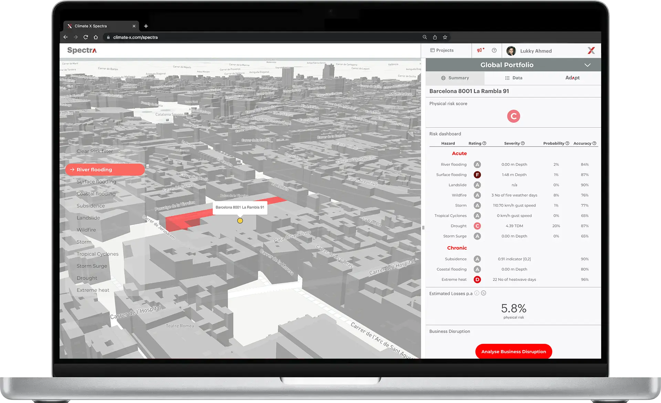The image size is (661, 403).
Task: Click Clear Risk filter
Action: [x=95, y=151]
